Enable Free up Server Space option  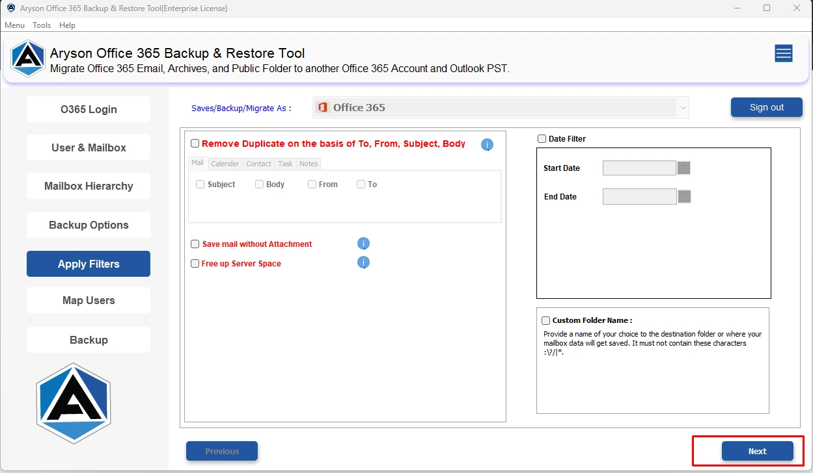(x=195, y=264)
